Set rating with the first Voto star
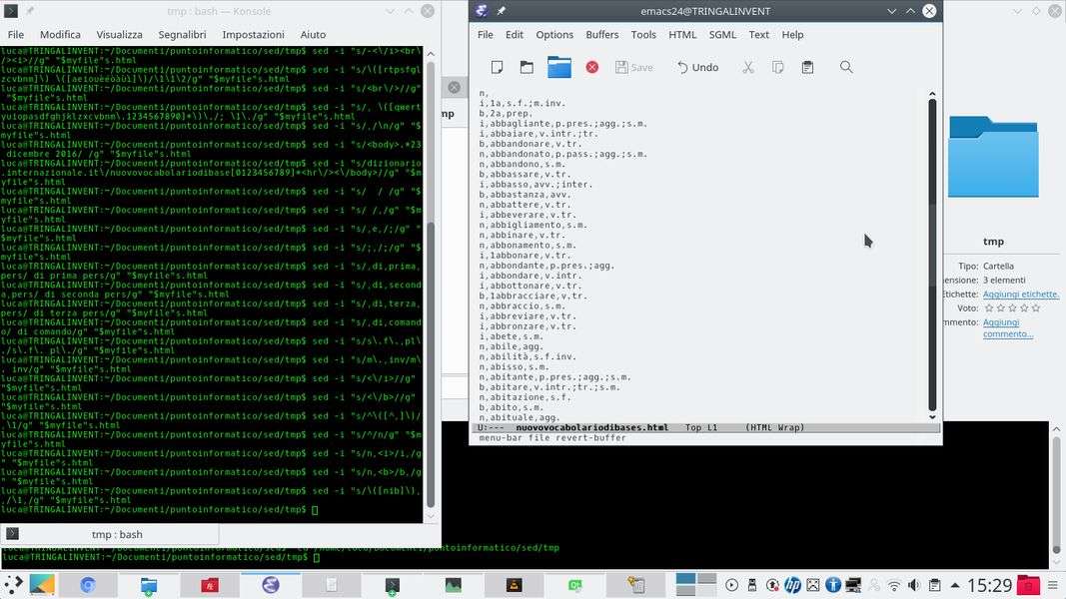1066x599 pixels. 988,308
